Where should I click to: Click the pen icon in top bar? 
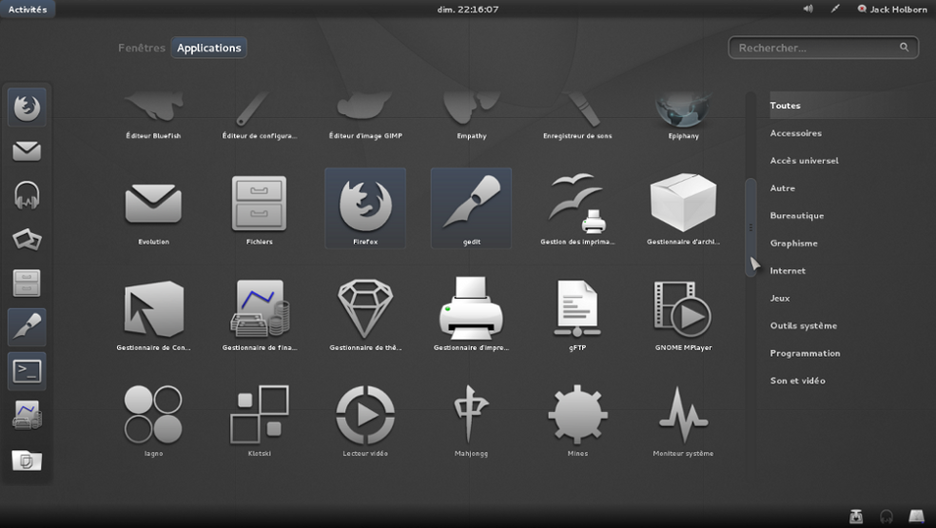(835, 9)
